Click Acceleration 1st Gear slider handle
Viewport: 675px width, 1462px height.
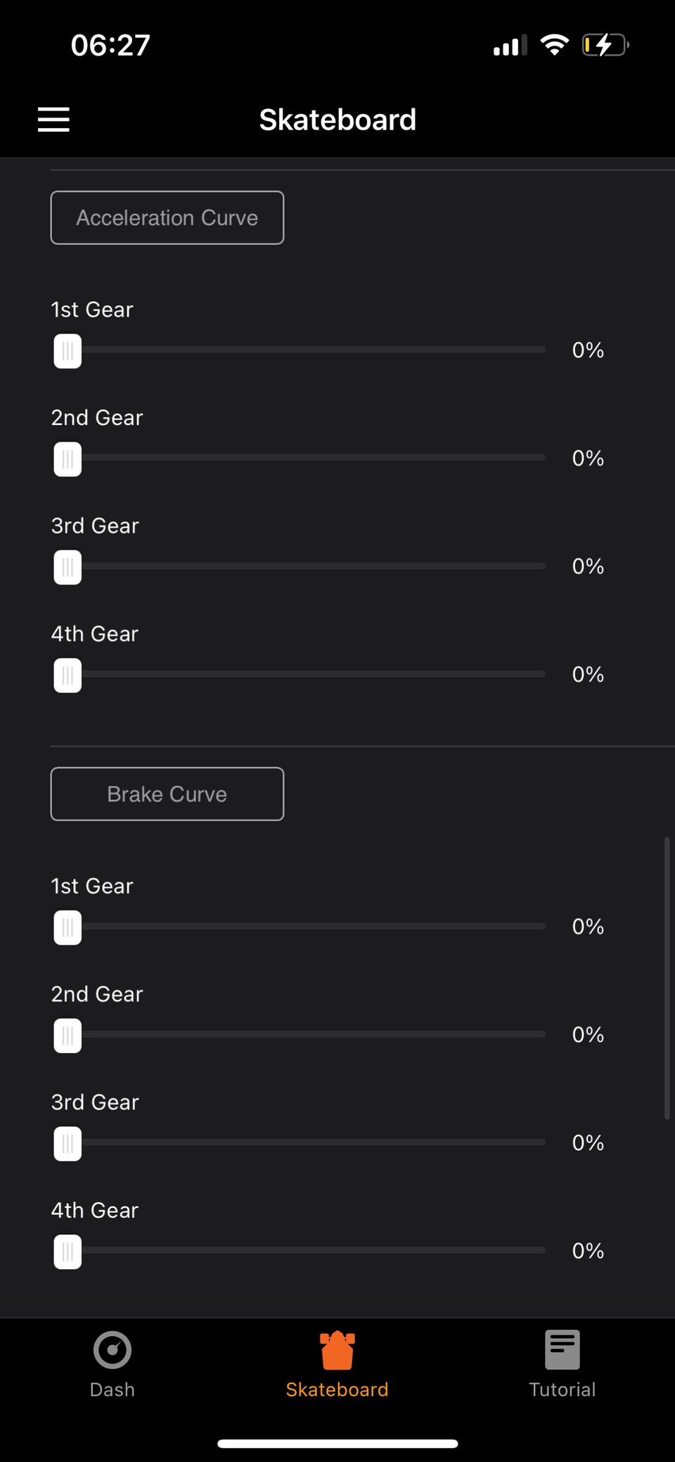(67, 351)
